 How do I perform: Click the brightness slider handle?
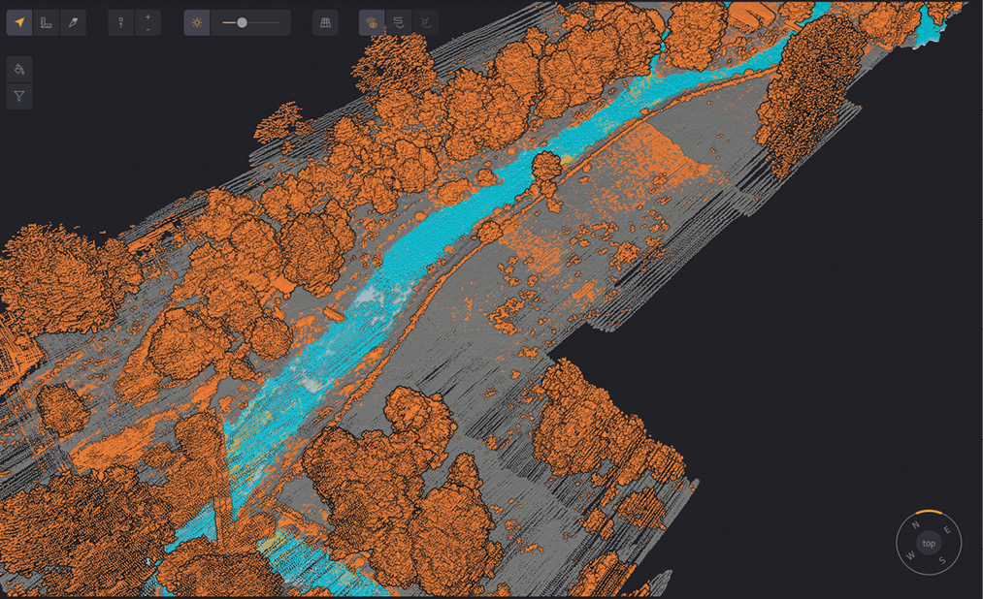click(242, 22)
